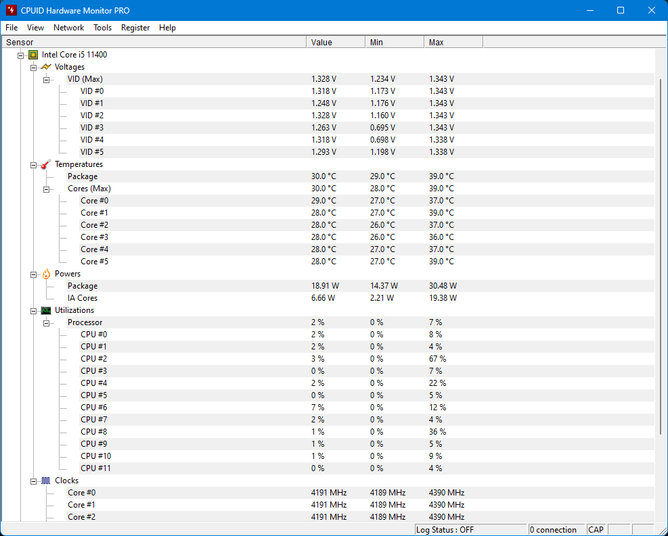The height and width of the screenshot is (536, 668).
Task: Select the VID #3 row
Action: 367,128
